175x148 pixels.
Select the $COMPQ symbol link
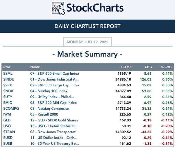[x=11, y=109]
